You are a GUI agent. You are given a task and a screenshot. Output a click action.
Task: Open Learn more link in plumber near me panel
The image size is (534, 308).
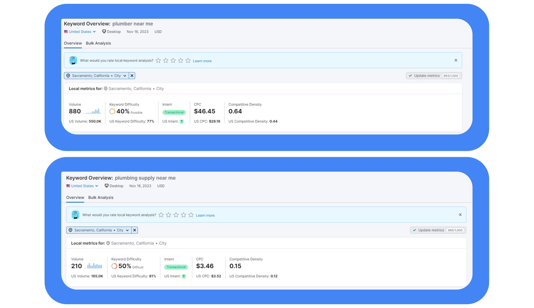202,61
